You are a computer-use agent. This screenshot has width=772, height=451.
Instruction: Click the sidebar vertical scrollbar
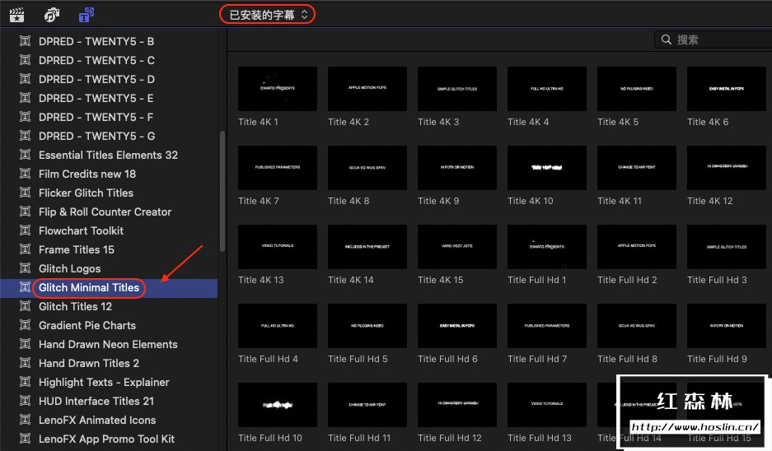click(222, 191)
